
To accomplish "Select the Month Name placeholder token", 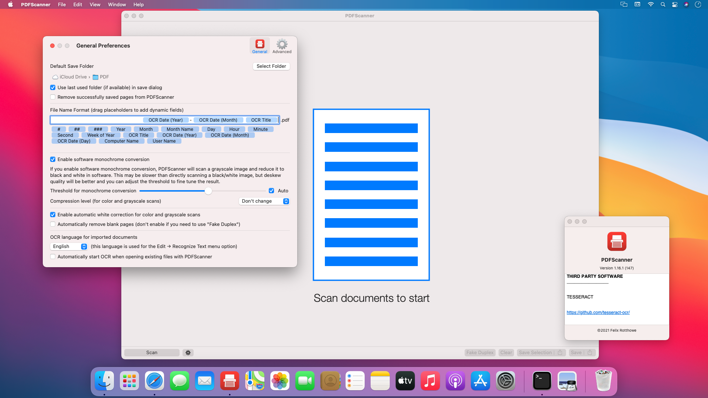I will pyautogui.click(x=180, y=129).
